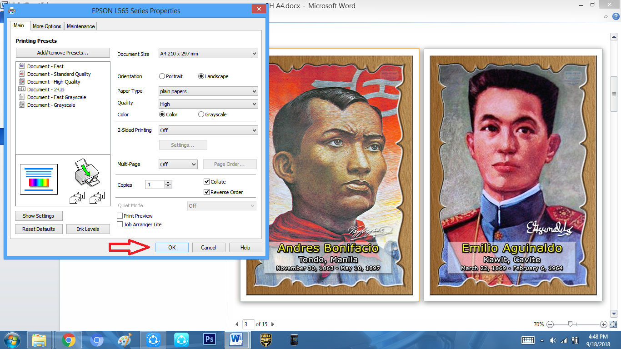Switch to Microsoft Word on the taskbar
Image resolution: width=621 pixels, height=349 pixels.
point(236,340)
